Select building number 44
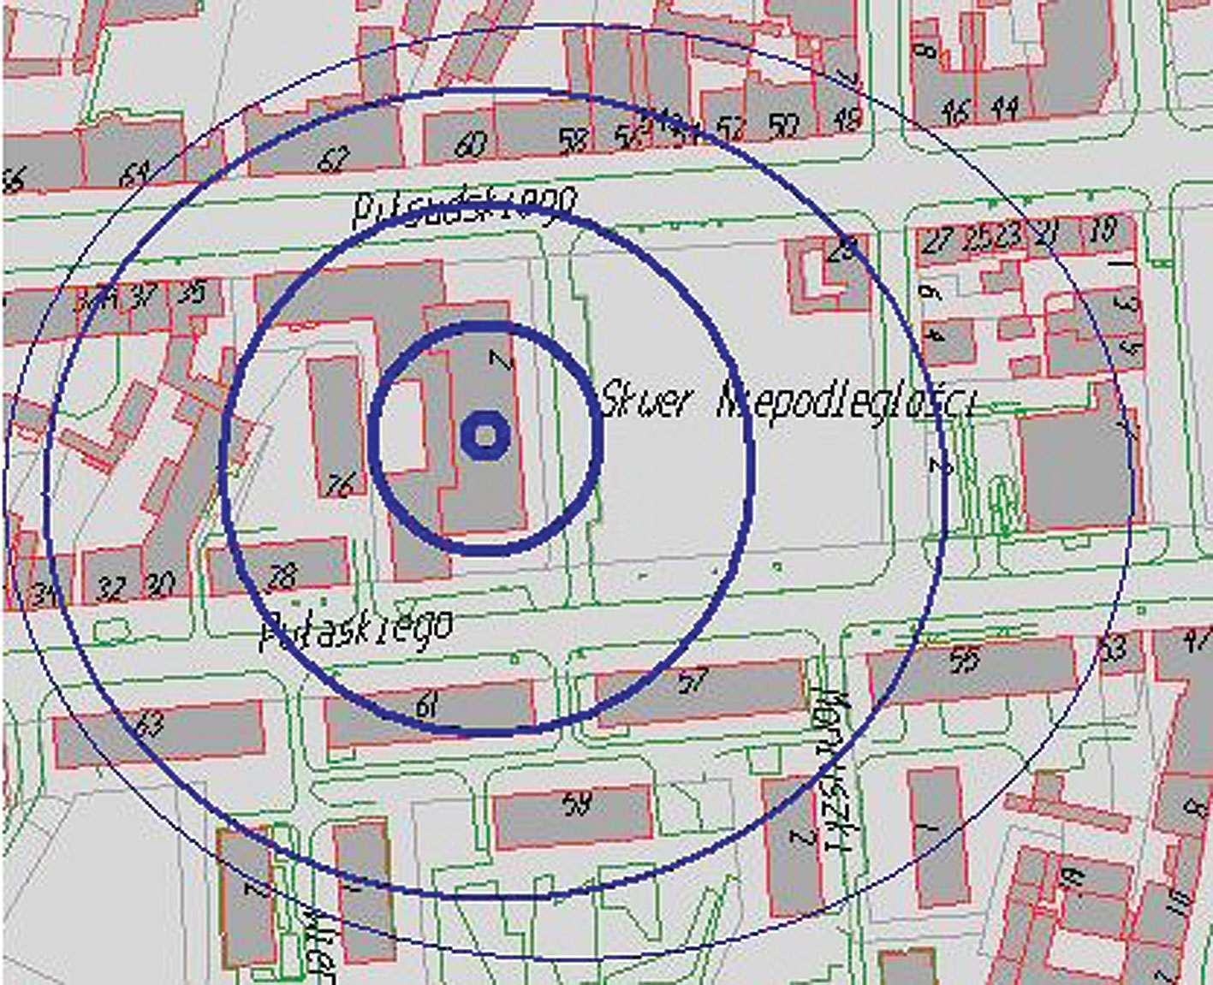1213x985 pixels. pos(1004,109)
